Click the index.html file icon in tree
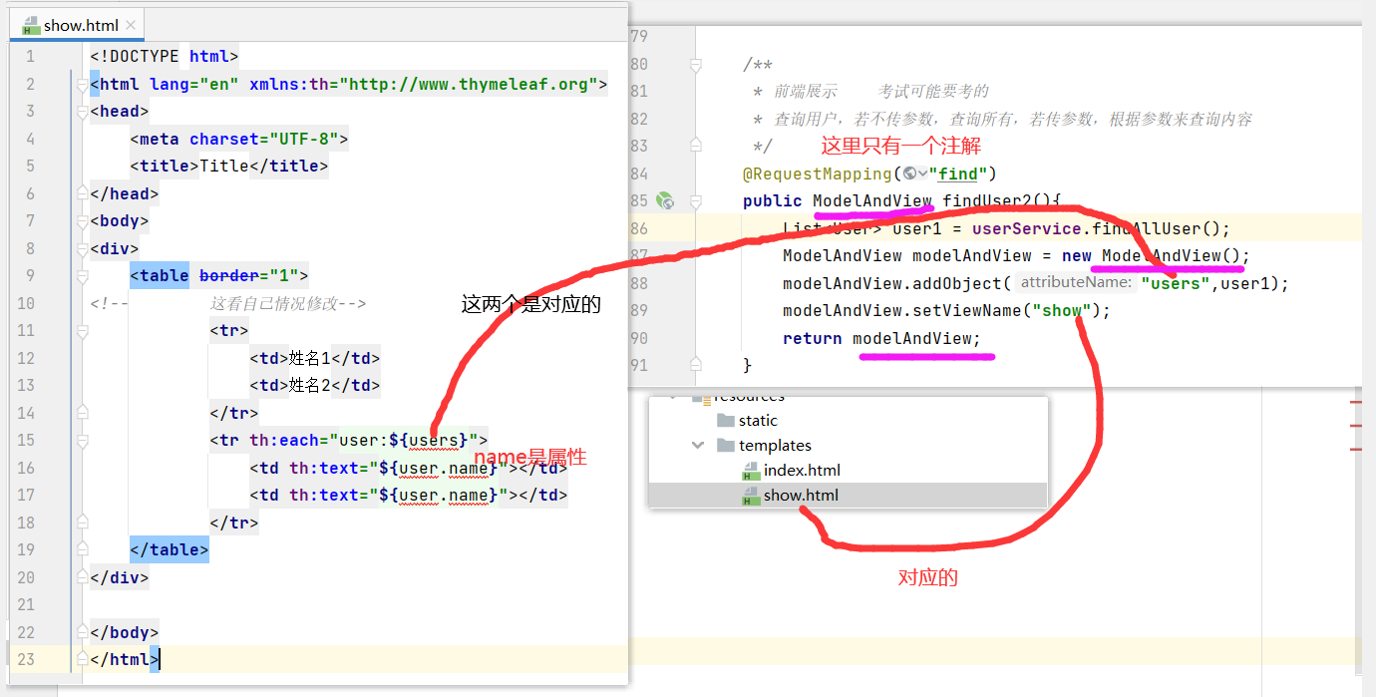Screen dimensions: 1376x697 752,471
